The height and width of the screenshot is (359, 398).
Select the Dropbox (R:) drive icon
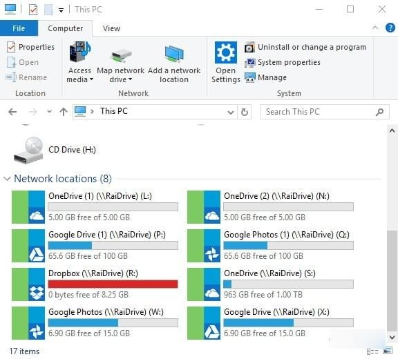pyautogui.click(x=28, y=284)
